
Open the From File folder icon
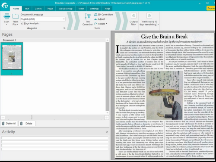click(16, 16)
